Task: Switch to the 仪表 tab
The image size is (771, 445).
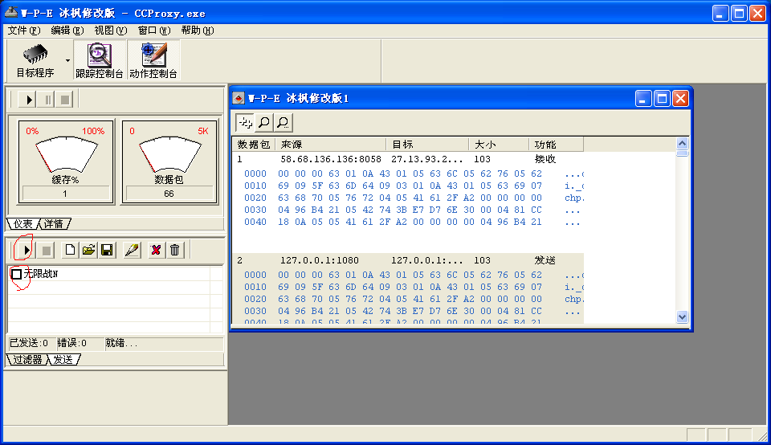Action: (22, 224)
